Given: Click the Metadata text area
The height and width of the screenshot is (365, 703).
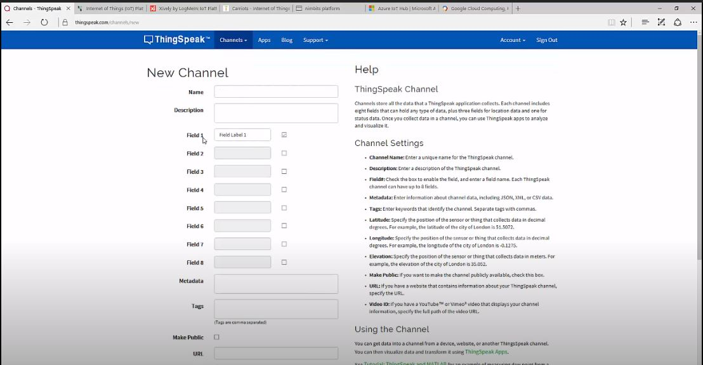Looking at the screenshot, I should pyautogui.click(x=276, y=284).
